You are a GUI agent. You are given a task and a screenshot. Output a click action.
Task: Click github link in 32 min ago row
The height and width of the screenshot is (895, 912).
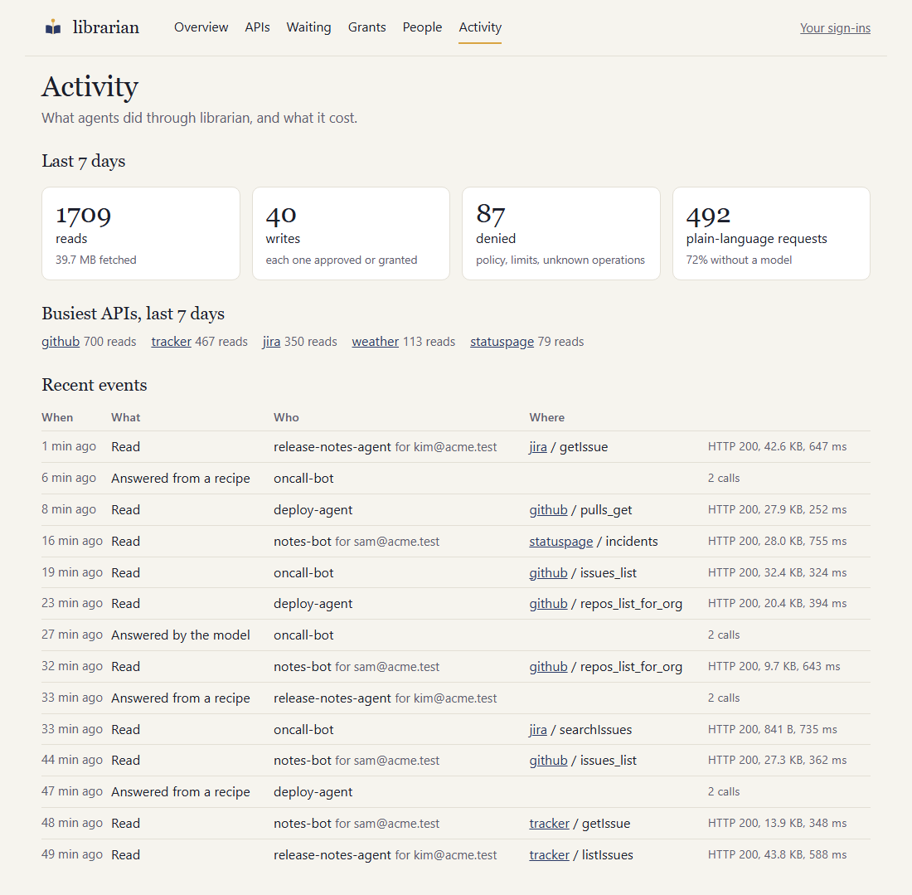point(549,666)
